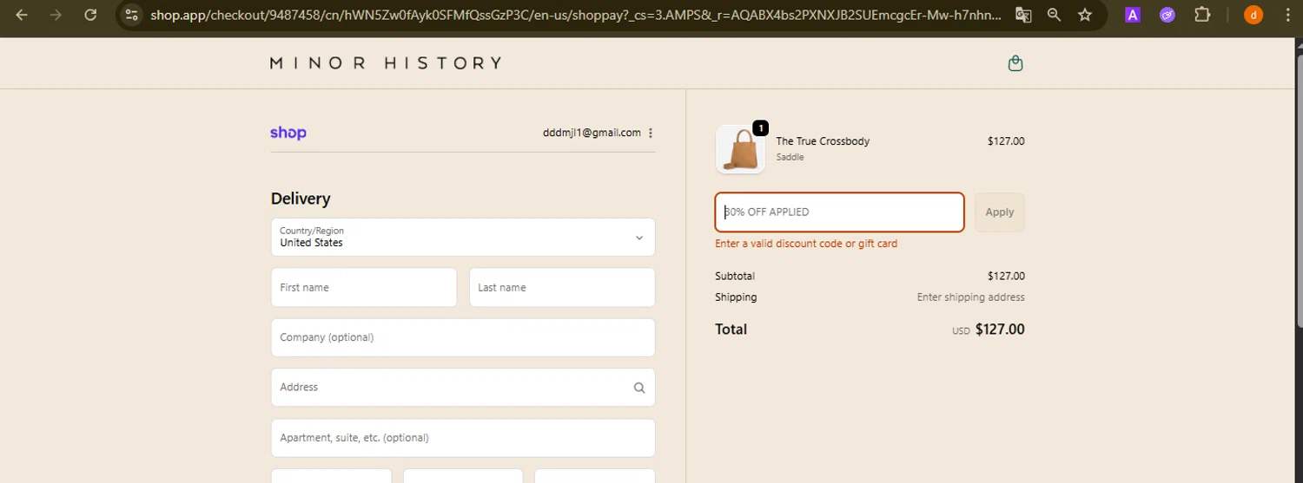Click the browser URL address bar
Image resolution: width=1303 pixels, height=483 pixels.
click(x=575, y=15)
